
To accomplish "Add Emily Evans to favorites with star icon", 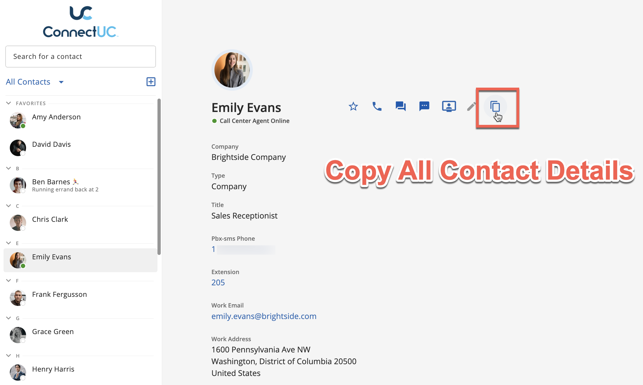I will point(353,106).
